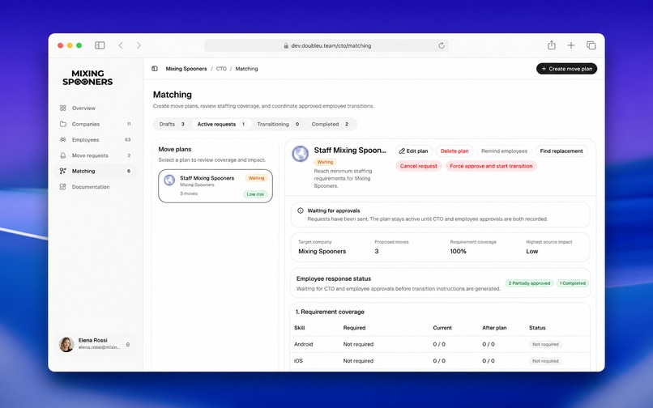
Task: Click the Cancel request button
Action: click(x=419, y=166)
